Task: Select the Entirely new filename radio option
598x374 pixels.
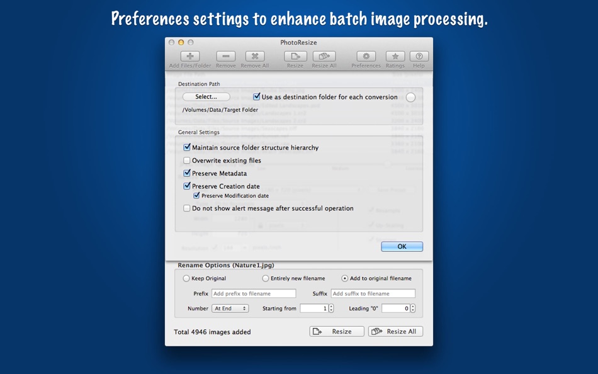Action: tap(266, 278)
